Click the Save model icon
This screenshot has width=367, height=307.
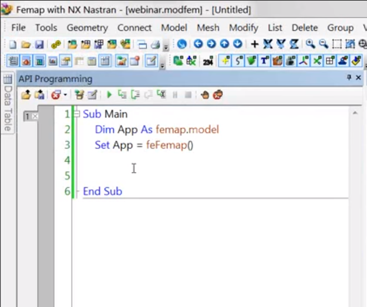[x=39, y=45]
